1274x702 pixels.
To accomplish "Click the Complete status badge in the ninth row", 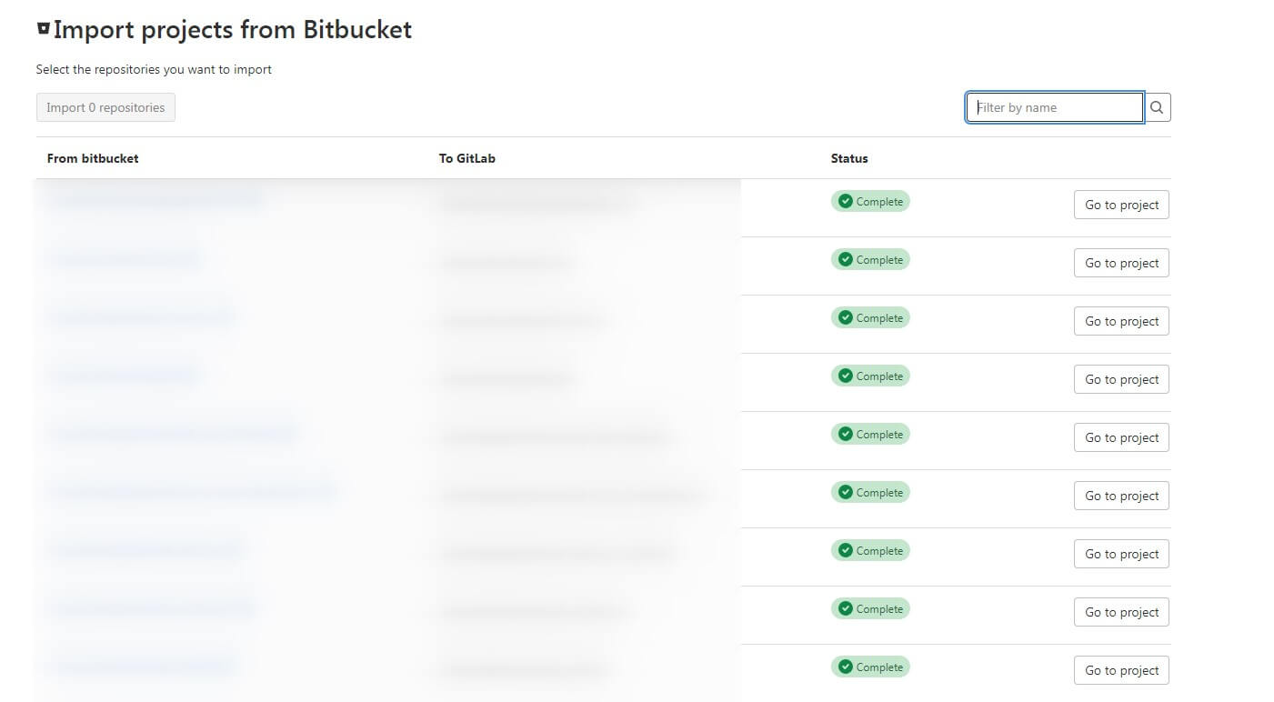I will pyautogui.click(x=870, y=667).
